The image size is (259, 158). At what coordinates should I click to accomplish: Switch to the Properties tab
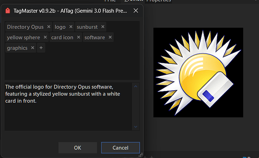tap(158, 1)
